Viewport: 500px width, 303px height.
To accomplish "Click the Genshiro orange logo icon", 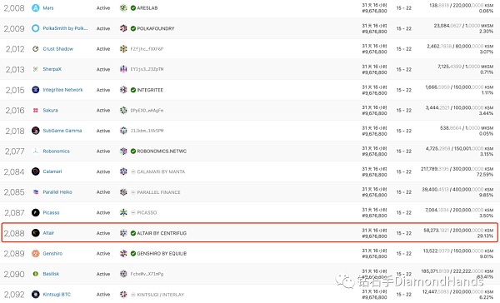I will pos(35,254).
